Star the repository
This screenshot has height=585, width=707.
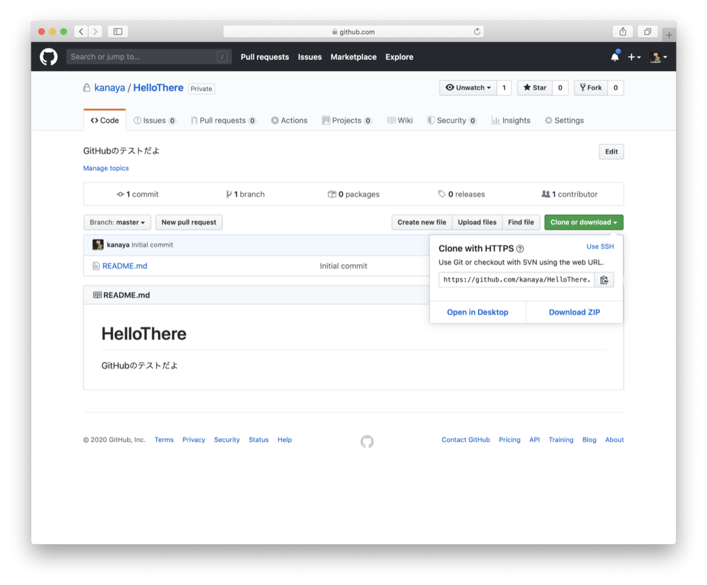coord(535,88)
